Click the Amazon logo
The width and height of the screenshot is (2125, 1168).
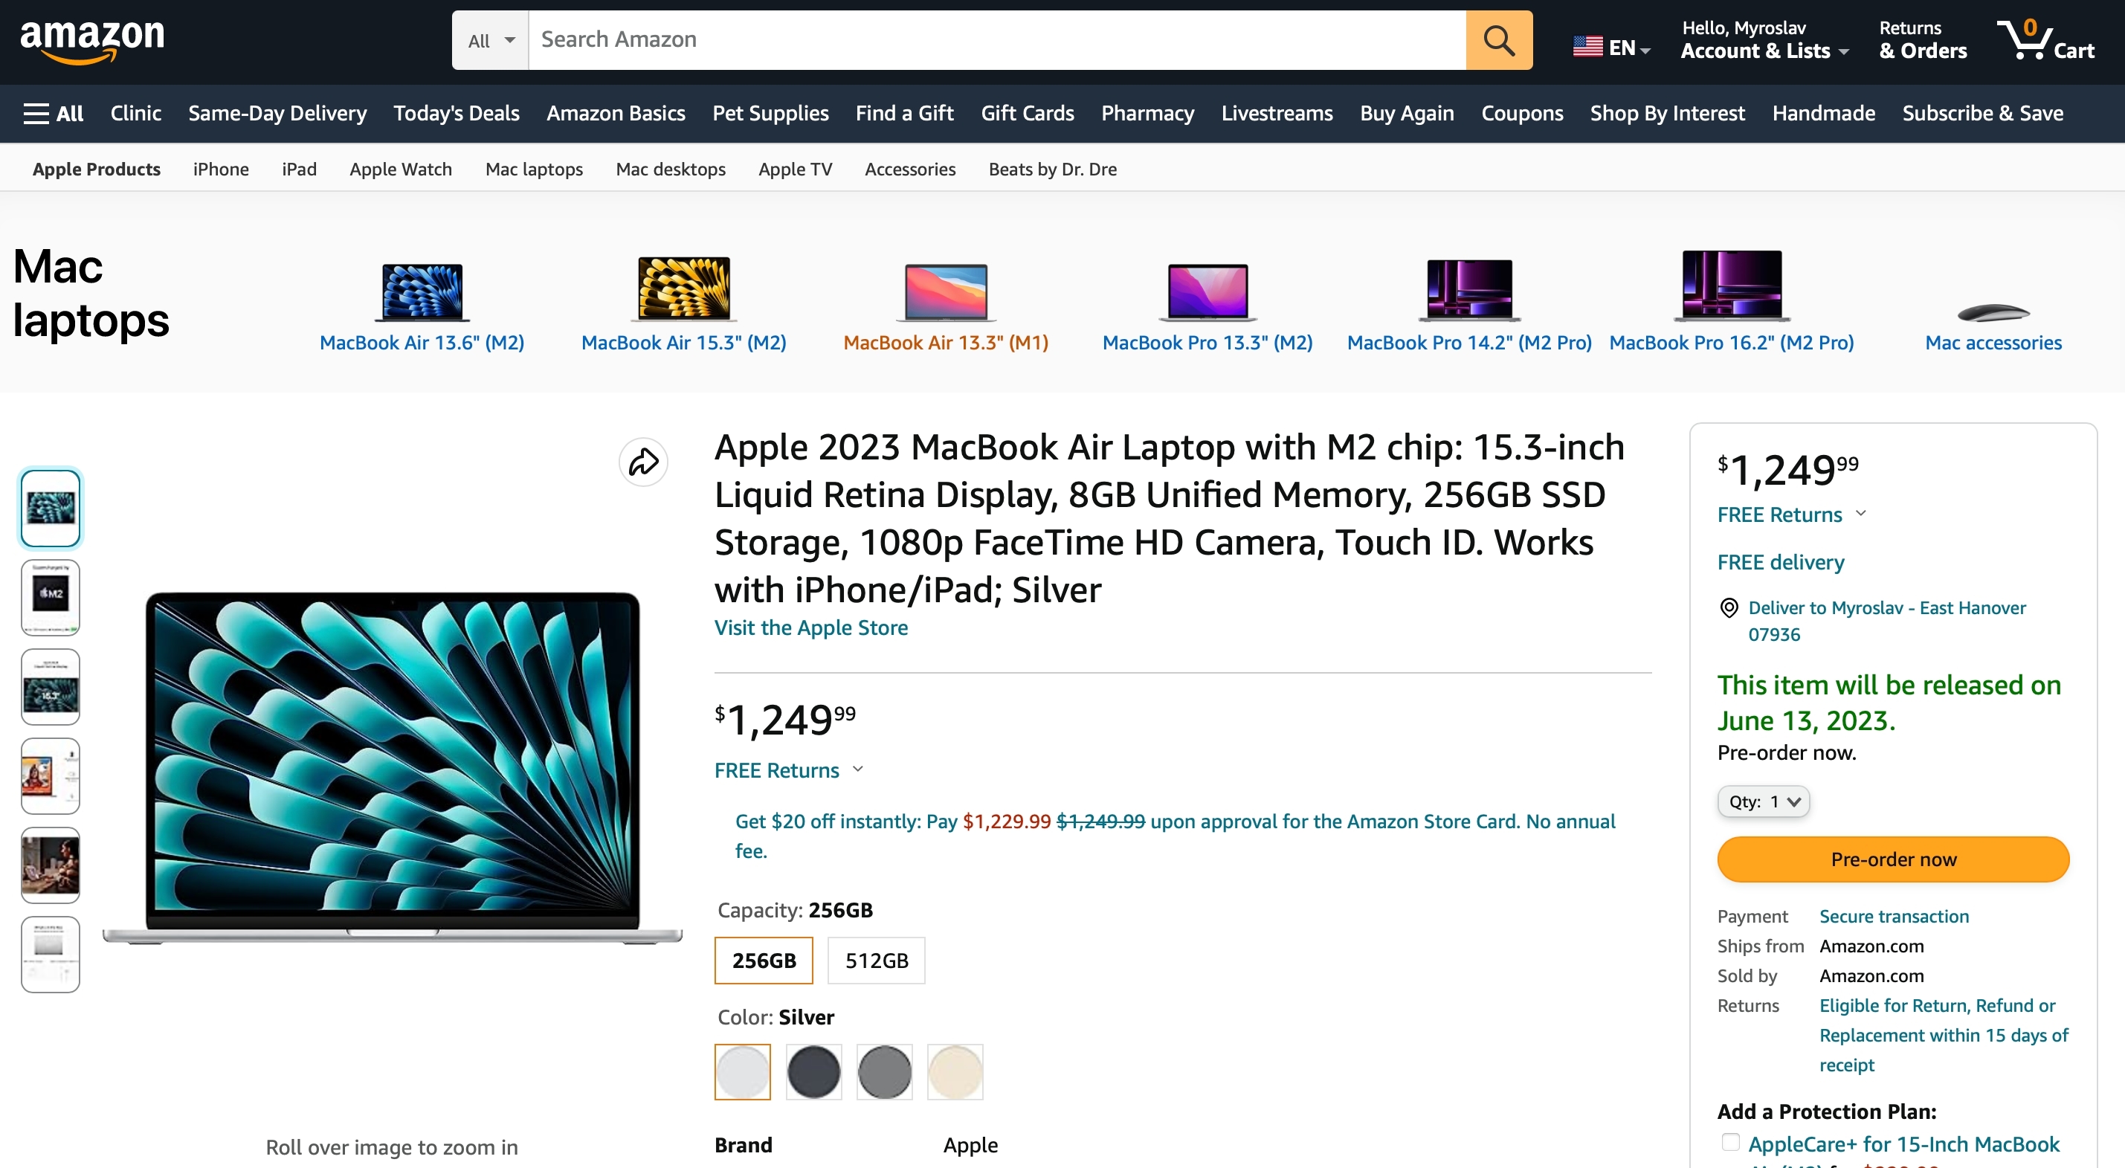(x=92, y=39)
